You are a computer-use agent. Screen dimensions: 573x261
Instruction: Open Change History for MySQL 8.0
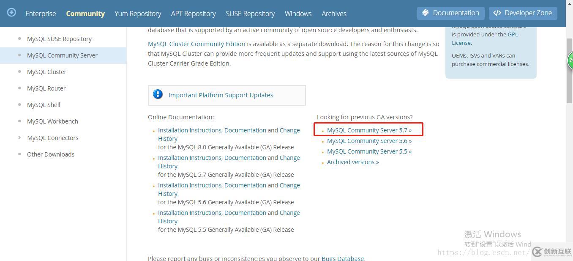tap(289, 130)
